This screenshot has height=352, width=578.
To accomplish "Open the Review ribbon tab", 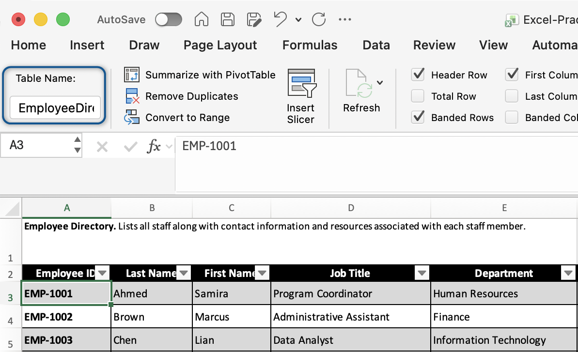I will 434,45.
